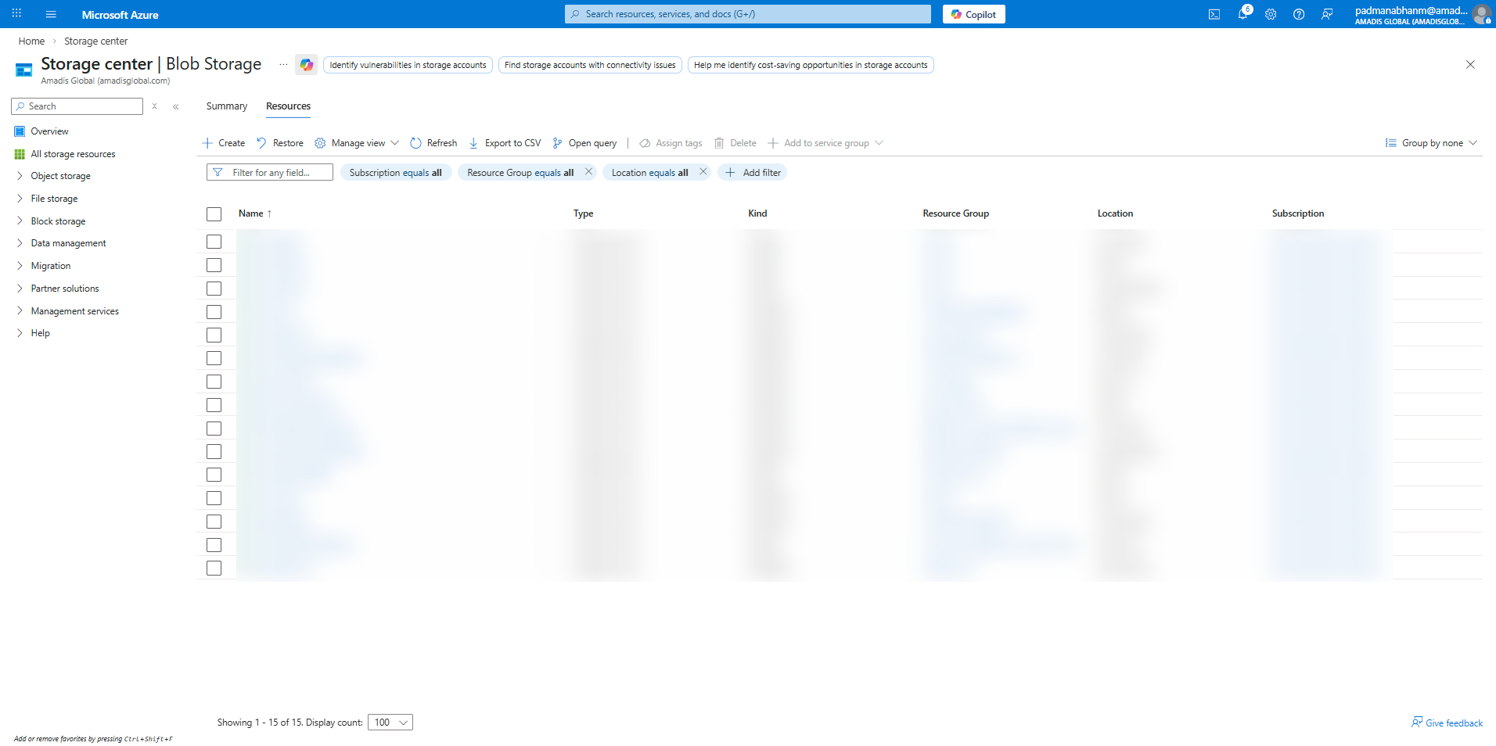
Task: Toggle the select-all checkbox in table header
Action: tap(214, 214)
